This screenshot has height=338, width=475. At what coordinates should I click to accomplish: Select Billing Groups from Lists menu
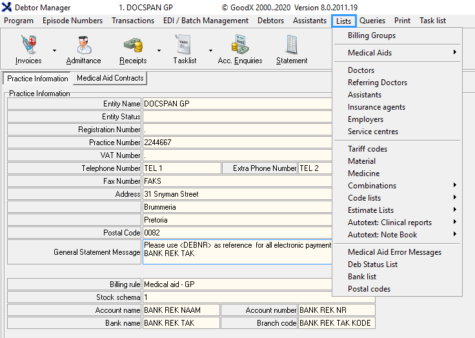click(372, 35)
